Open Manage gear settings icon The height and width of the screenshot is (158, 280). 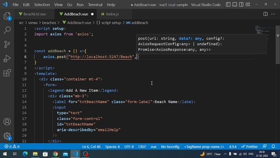[7, 136]
